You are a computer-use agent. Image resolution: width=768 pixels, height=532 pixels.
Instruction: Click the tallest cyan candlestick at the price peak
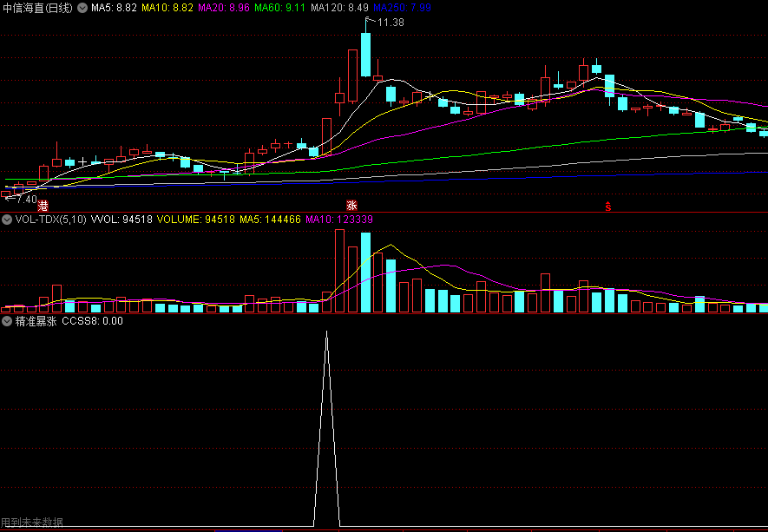point(366,55)
